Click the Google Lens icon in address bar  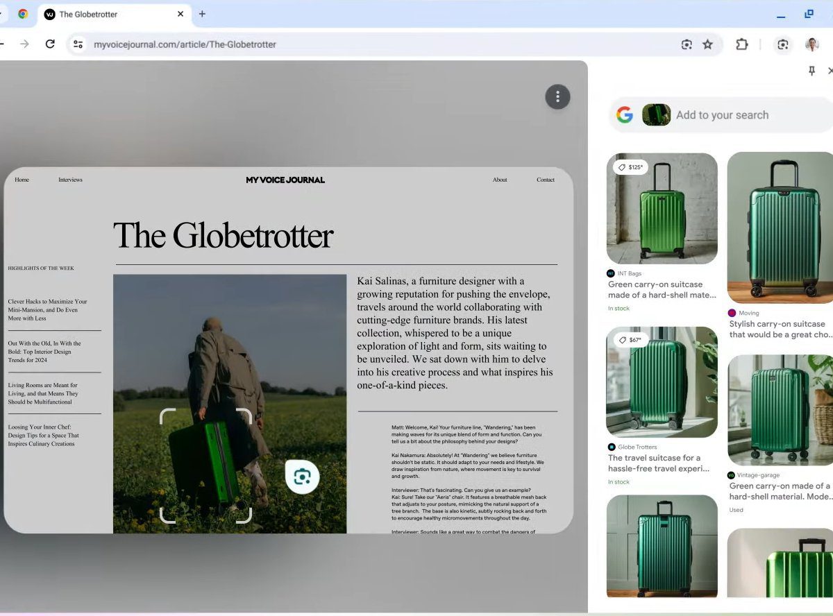tap(687, 44)
